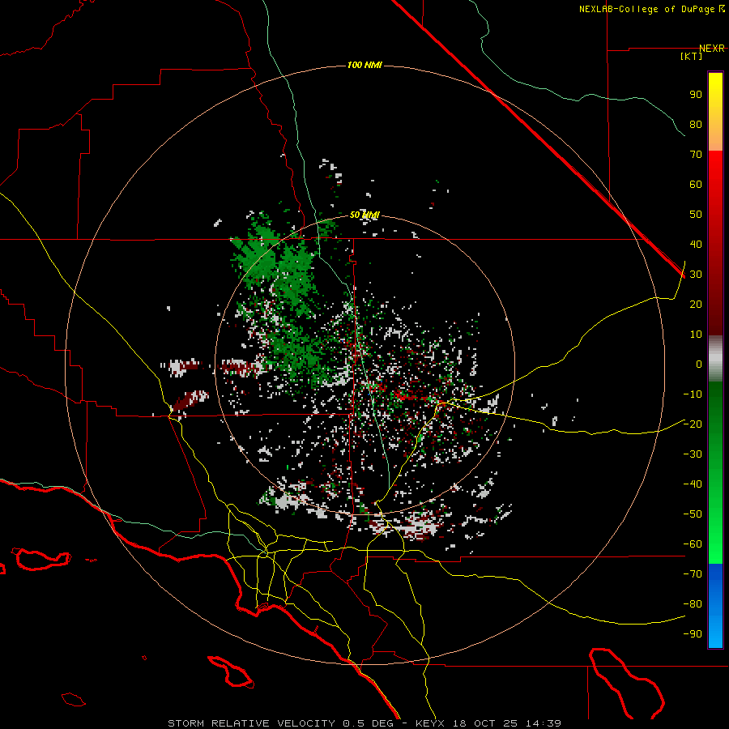729x729 pixels.
Task: Click the 50 value on the velocity scale
Action: tap(696, 215)
